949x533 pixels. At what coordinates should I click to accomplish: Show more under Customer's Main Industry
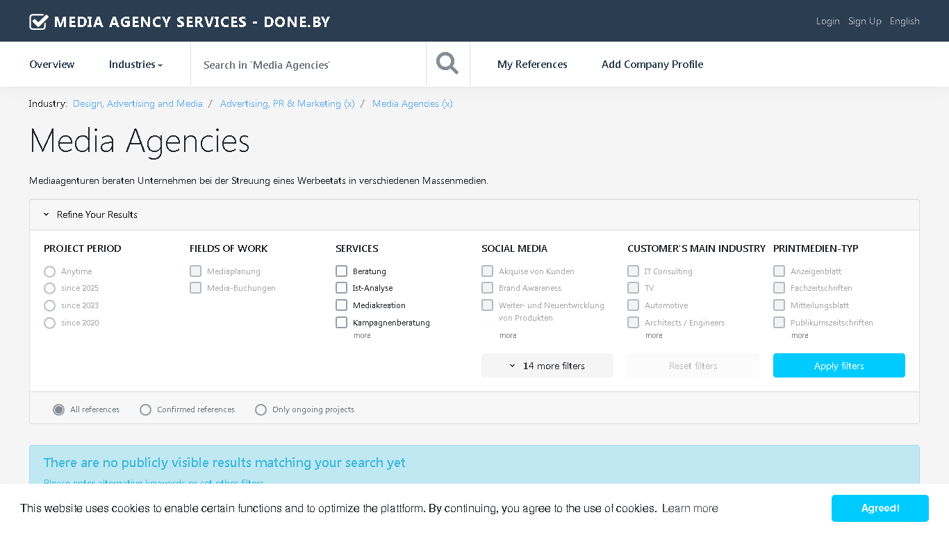click(654, 335)
